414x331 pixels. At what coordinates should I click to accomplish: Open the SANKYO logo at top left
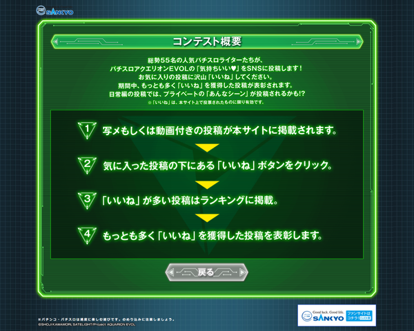click(x=55, y=11)
